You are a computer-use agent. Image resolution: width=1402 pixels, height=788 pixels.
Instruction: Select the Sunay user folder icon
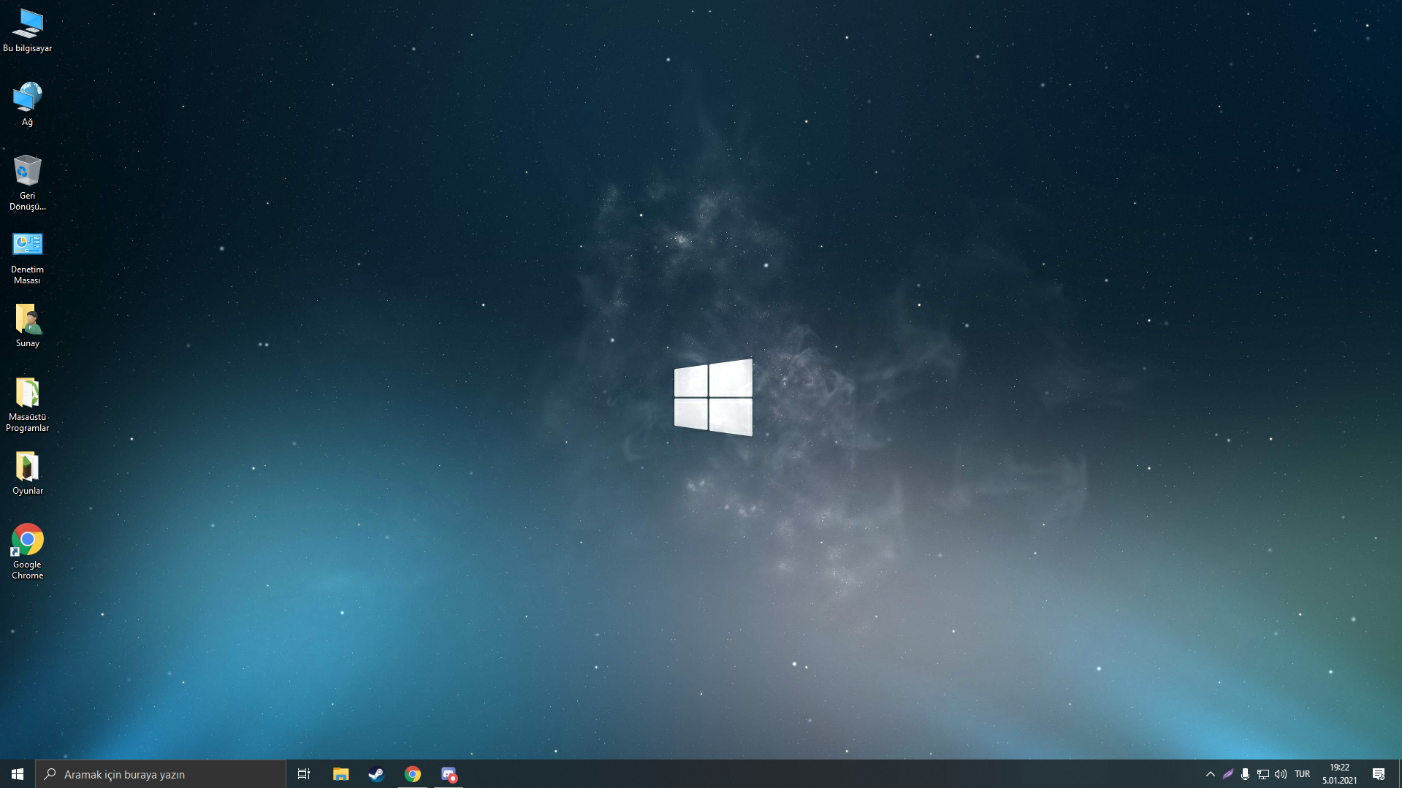(28, 326)
